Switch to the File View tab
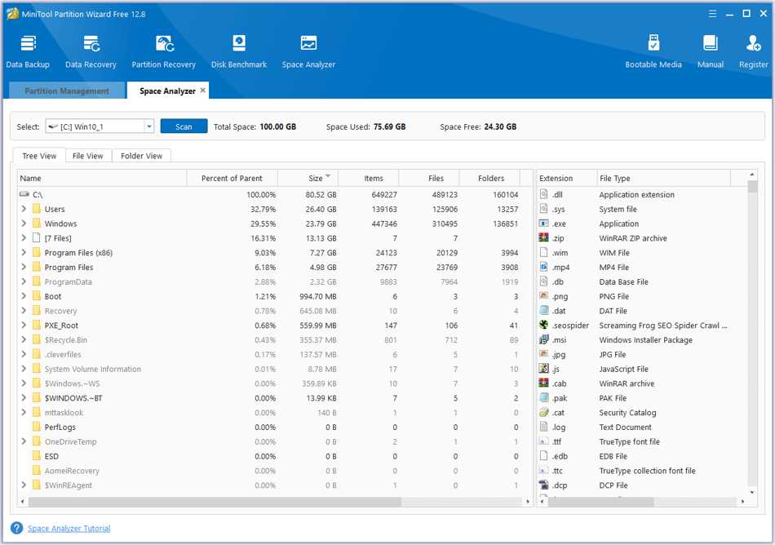 pos(87,156)
